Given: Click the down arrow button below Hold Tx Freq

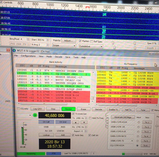Looking at the screenshot, I should tap(84, 123).
